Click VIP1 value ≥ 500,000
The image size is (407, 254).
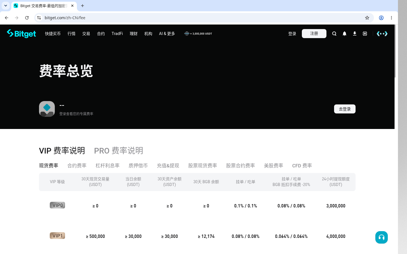96,237
